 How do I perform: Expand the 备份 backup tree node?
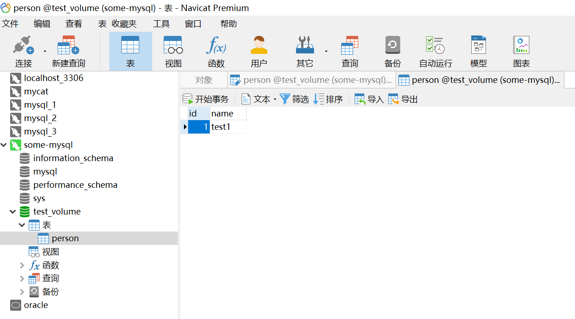(x=22, y=292)
